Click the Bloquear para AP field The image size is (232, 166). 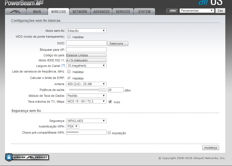pos(86,50)
